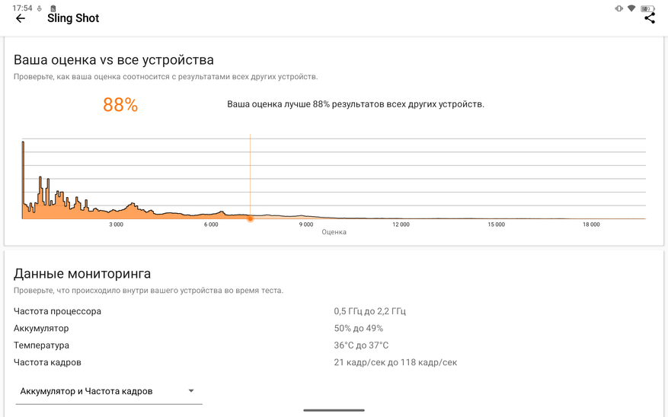Tap the 'Частота кадров' monitoring row
The image size is (668, 417).
[47, 362]
